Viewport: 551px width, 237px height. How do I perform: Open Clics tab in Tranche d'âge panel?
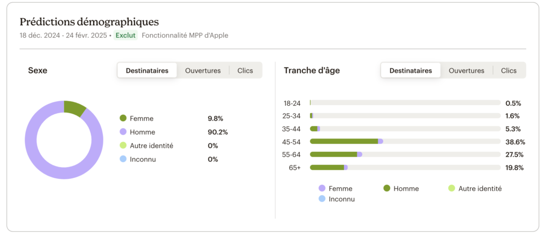(509, 71)
